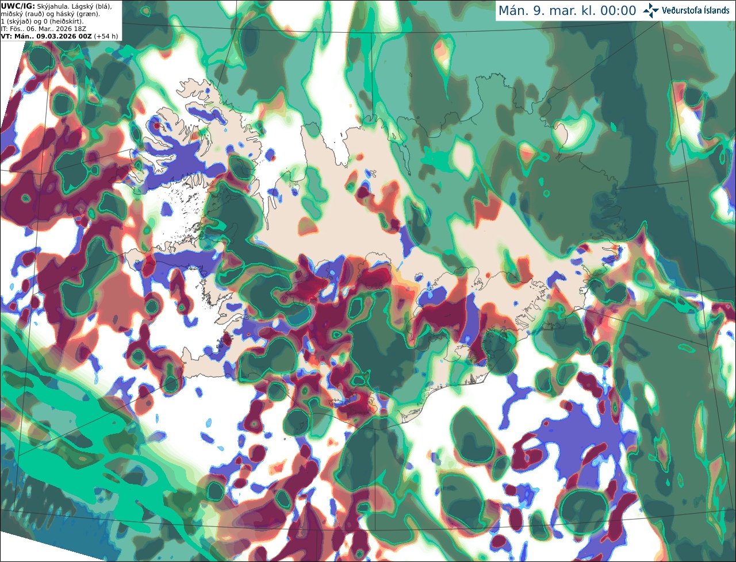Click the '1 (skýjað) og 0 (heiðskírt).' line
736x562 pixels.
coord(43,21)
